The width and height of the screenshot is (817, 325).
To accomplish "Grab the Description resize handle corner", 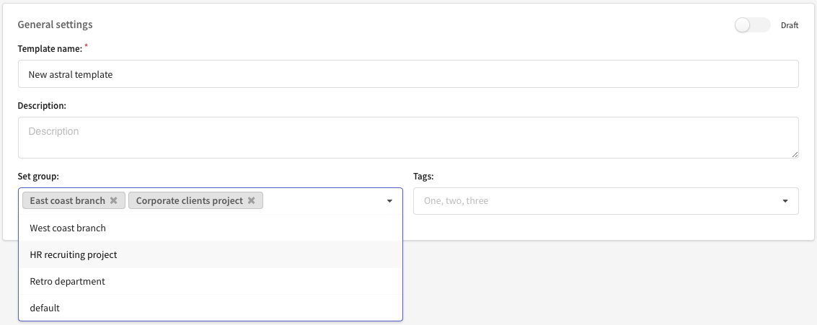I will click(795, 155).
